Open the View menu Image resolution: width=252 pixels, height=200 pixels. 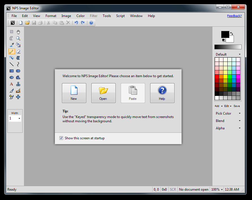(37, 16)
